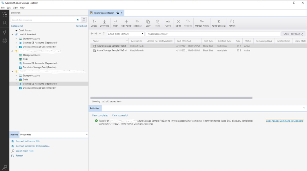
Task: Switch to the Properties tab
Action: [x=25, y=135]
